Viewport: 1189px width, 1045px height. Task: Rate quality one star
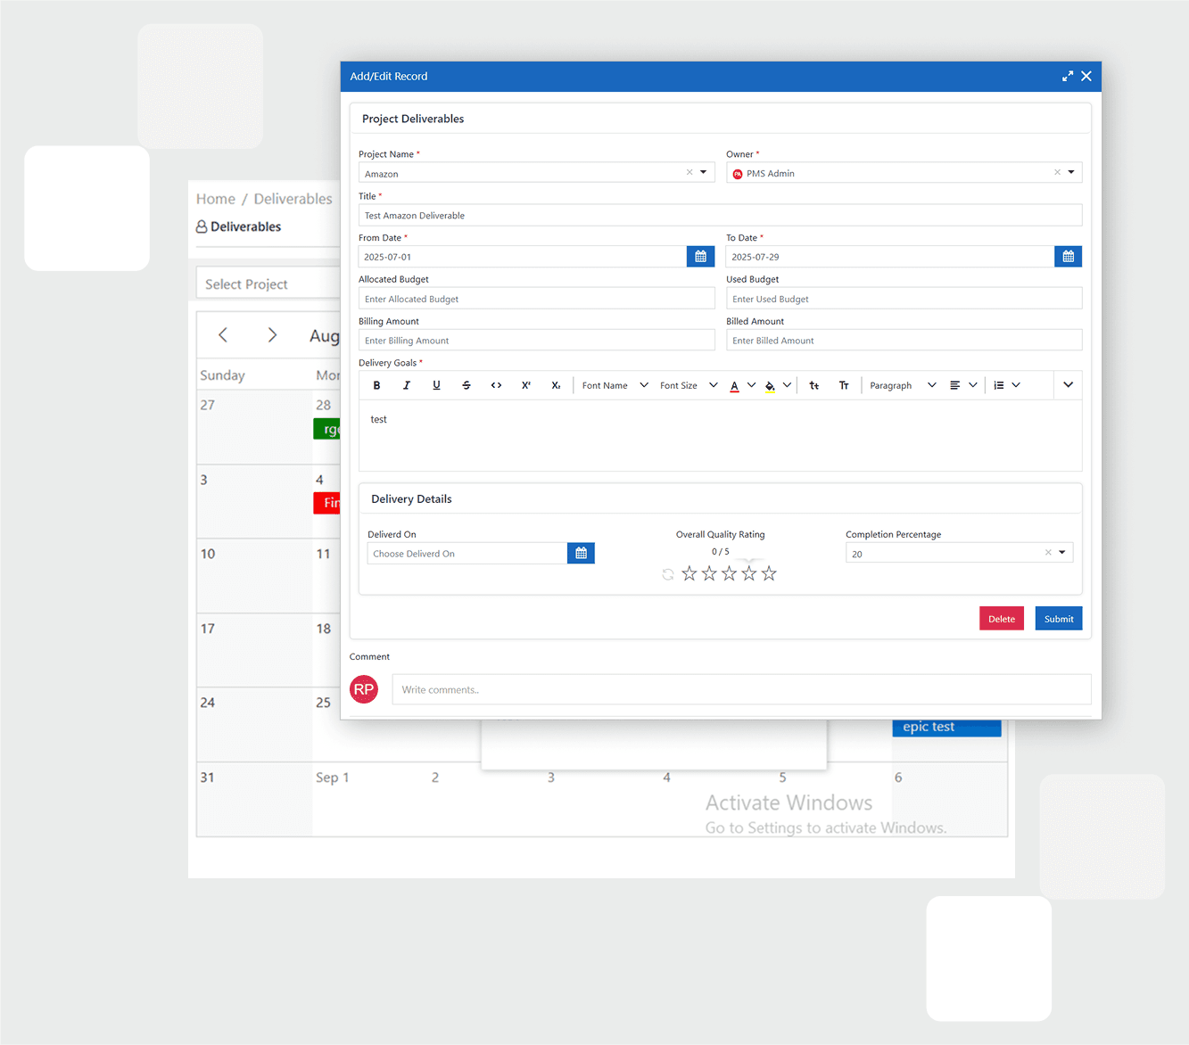tap(689, 573)
